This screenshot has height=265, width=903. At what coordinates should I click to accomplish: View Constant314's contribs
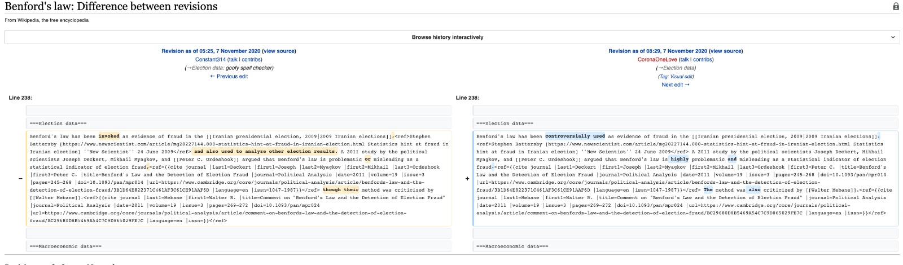[x=251, y=59]
